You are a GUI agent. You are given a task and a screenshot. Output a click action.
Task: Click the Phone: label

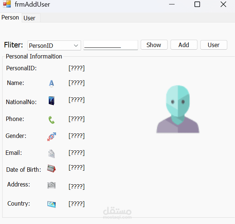pyautogui.click(x=15, y=119)
